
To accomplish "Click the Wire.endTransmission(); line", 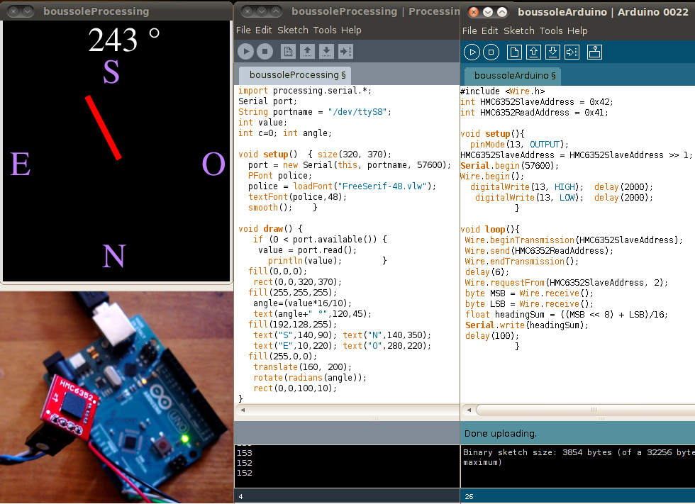I will click(522, 262).
